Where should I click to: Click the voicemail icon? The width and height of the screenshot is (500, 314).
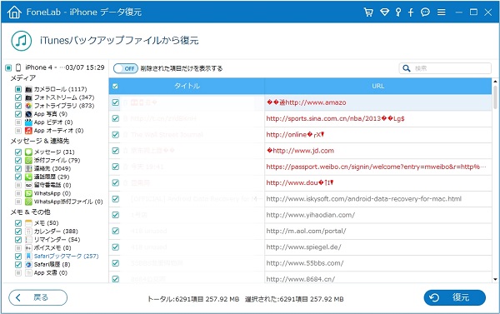click(28, 185)
